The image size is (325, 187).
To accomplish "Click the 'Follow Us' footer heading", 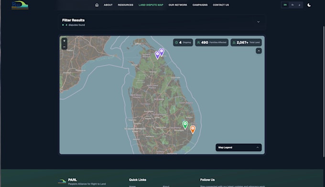I will click(x=207, y=180).
